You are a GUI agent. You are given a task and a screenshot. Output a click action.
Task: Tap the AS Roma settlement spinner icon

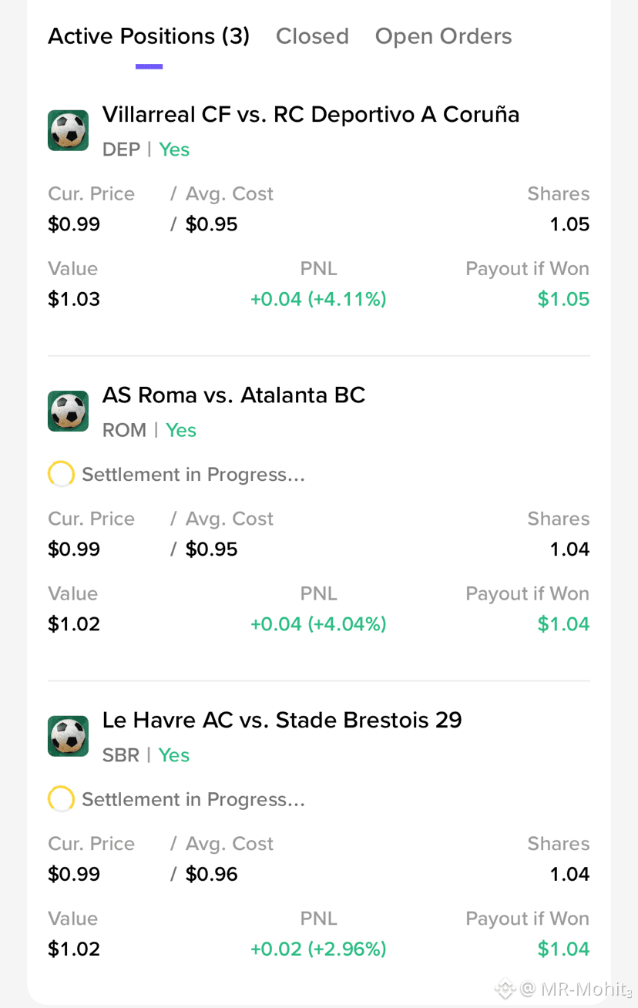tap(61, 475)
